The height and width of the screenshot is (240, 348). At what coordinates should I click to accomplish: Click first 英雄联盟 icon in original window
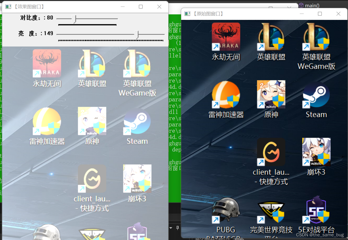(271, 37)
